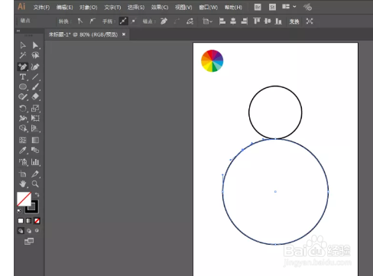This screenshot has width=373, height=276.
Task: Open the 视图(V) menu
Action: click(x=183, y=8)
